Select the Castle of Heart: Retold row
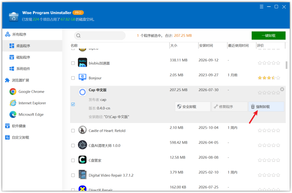This screenshot has height=193, width=292. tap(178, 130)
